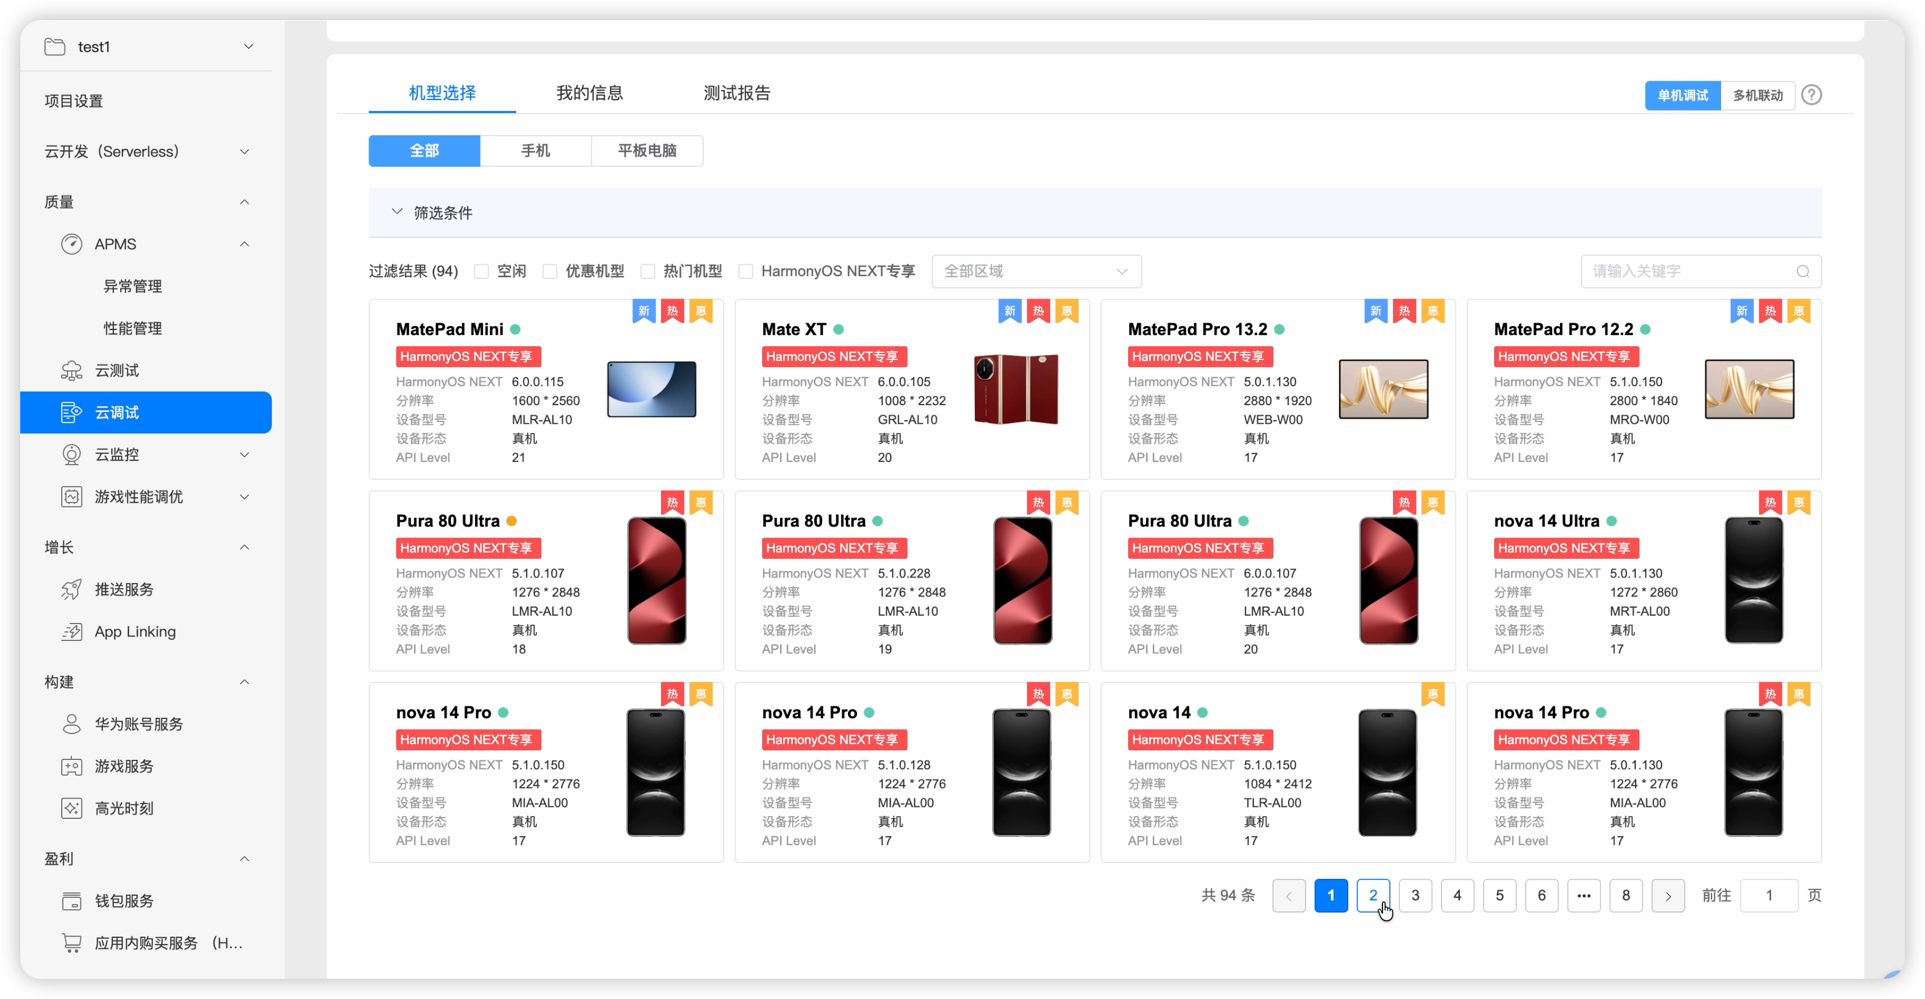1925x999 pixels.
Task: Open 推送服务 from the sidebar
Action: pos(72,589)
